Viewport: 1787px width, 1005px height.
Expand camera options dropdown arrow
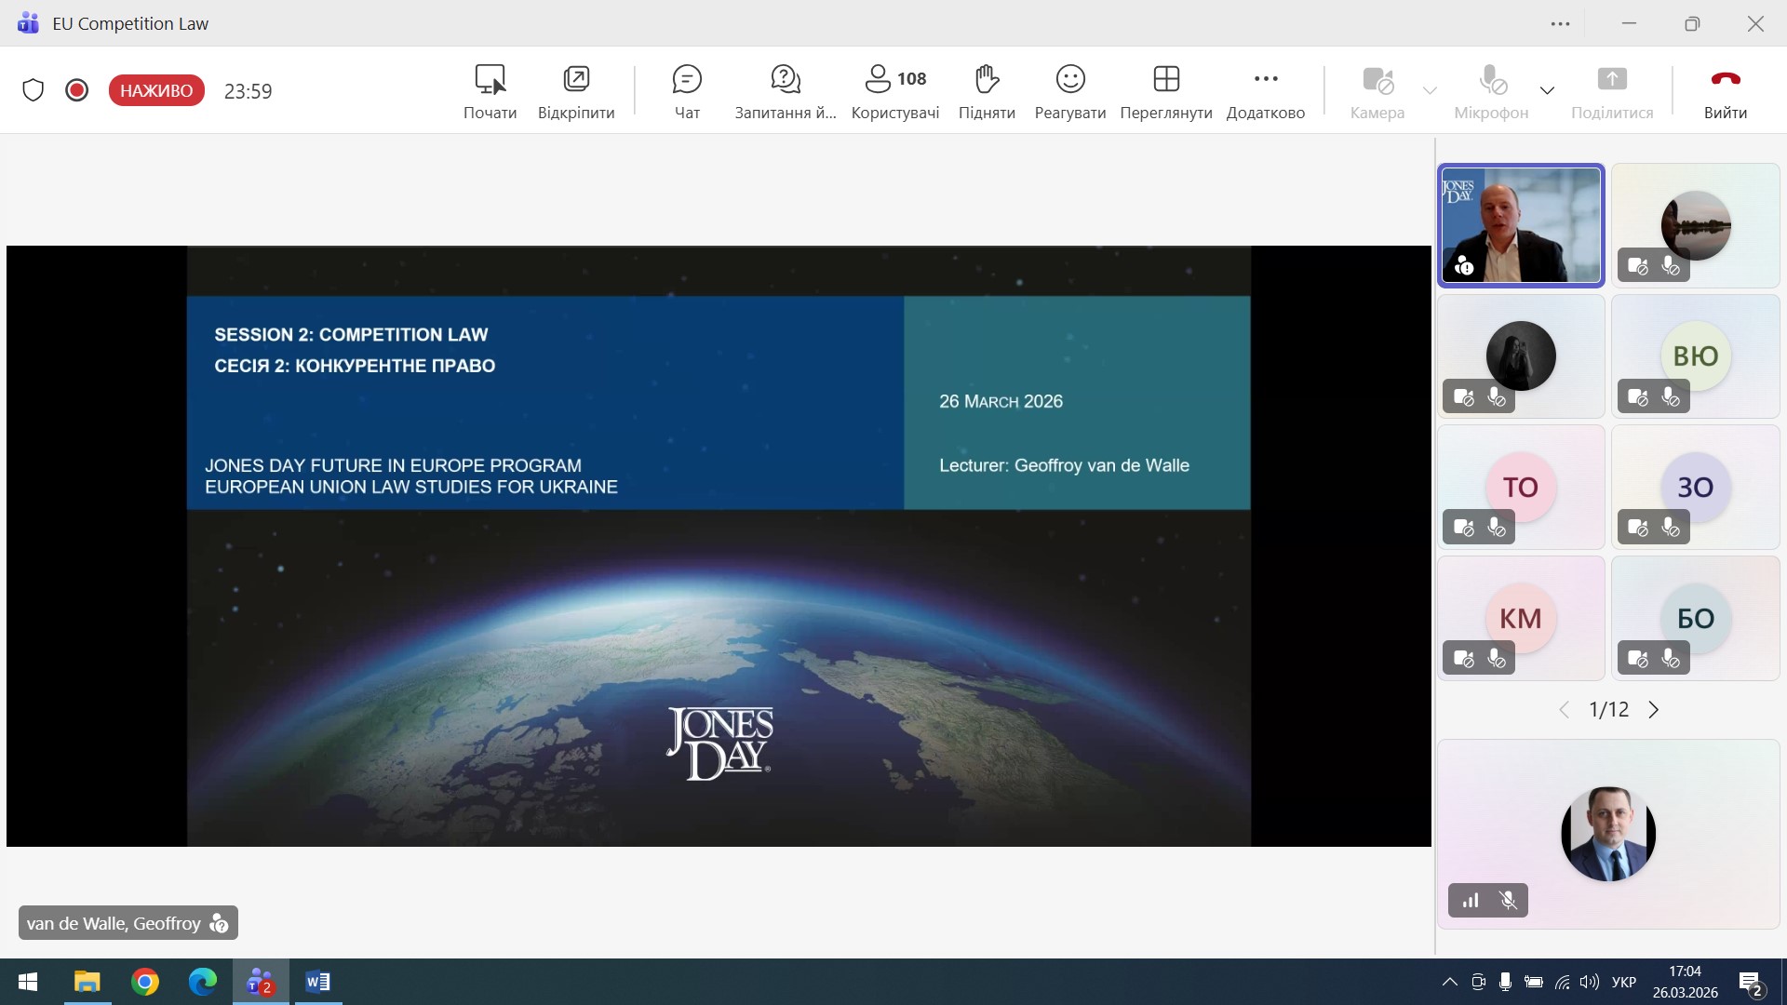point(1430,91)
